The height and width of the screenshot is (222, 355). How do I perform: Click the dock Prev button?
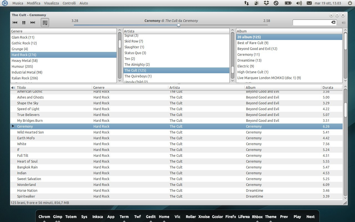click(284, 217)
